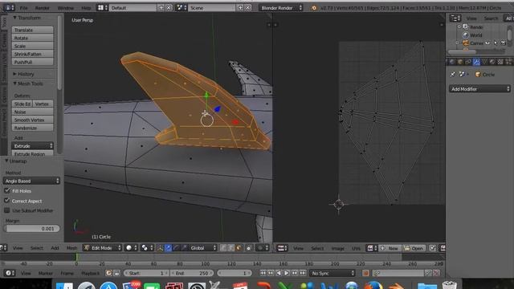
Task: Open the pivot point selector icon
Action: tap(147, 248)
